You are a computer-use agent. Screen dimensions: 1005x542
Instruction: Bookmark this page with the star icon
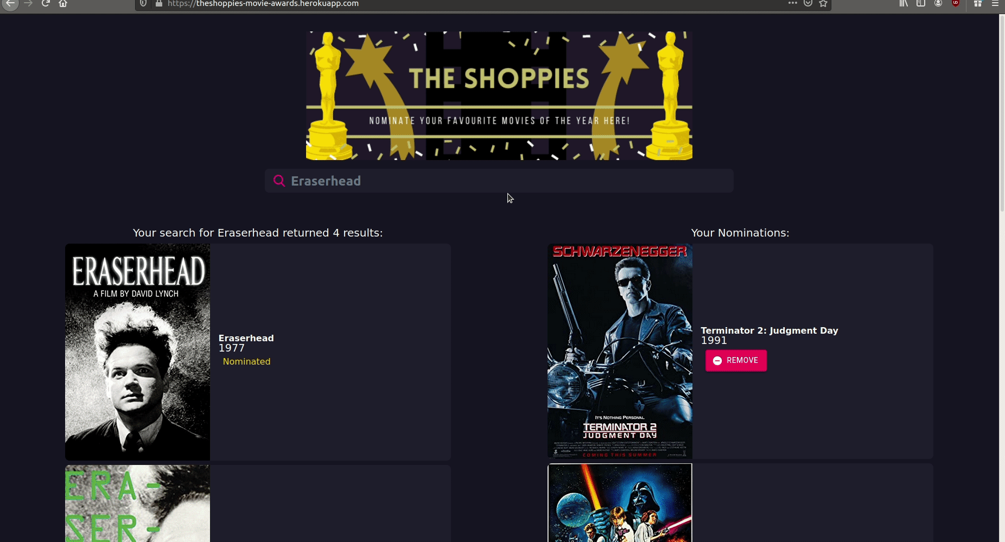click(x=823, y=3)
